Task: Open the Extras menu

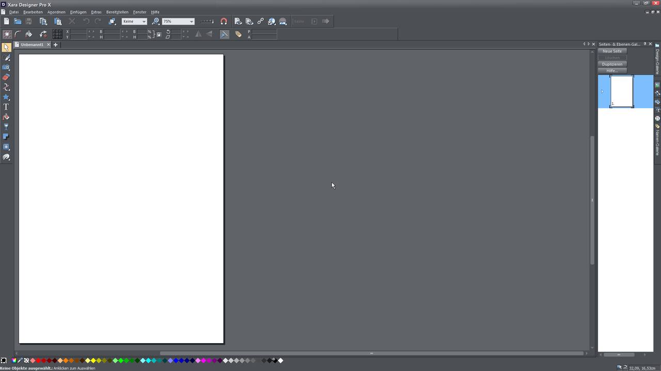Action: [97, 12]
